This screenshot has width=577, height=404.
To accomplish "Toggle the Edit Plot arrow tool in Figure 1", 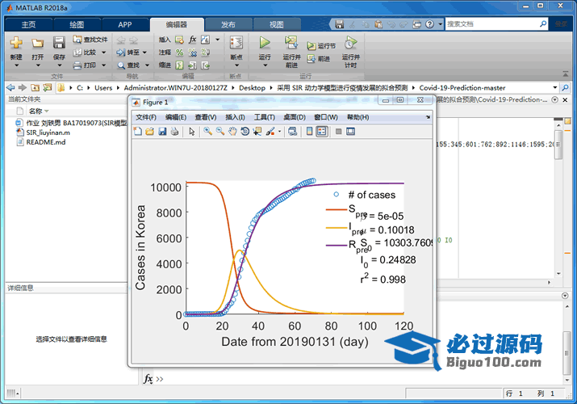I will click(x=192, y=132).
